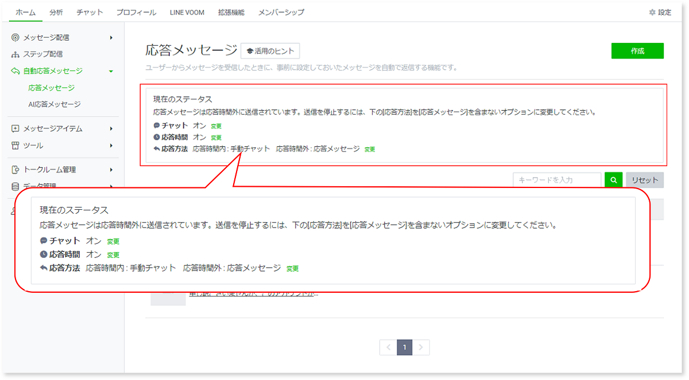Open the 応答メッセージ search with the magnifier icon
Screen dimensions: 689x380
(x=613, y=179)
